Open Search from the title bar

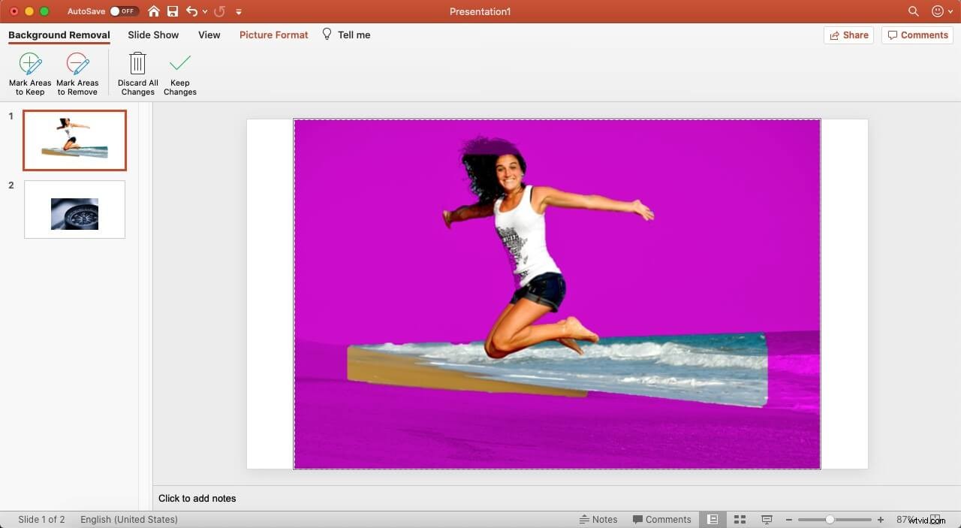pos(913,11)
